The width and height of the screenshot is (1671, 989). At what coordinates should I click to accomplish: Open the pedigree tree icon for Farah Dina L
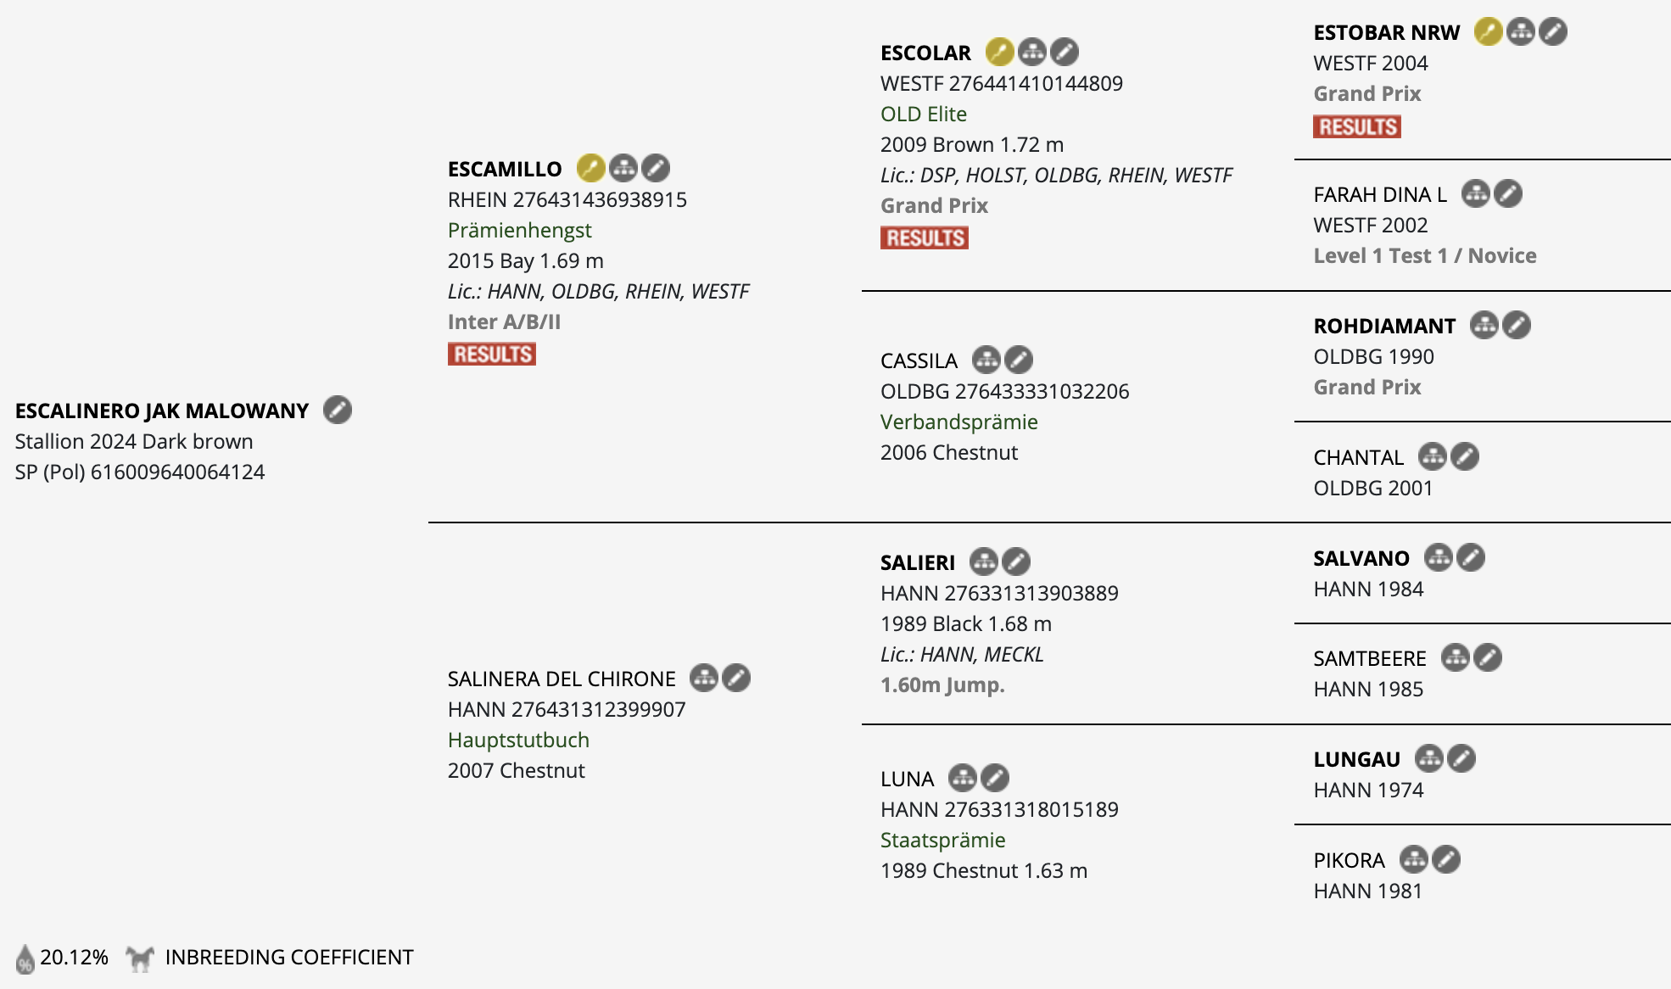(x=1476, y=194)
